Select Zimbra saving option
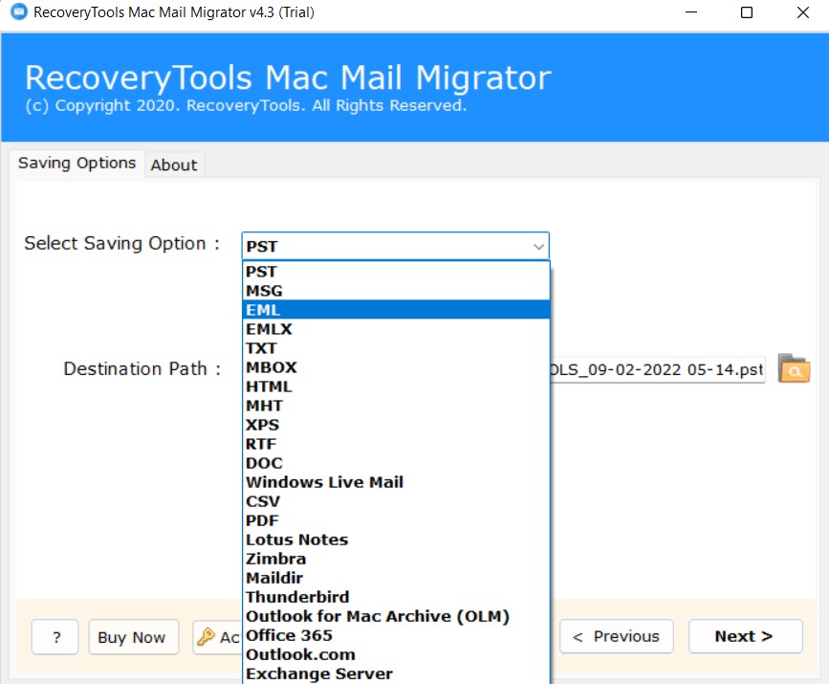Screen dimensions: 829x684 (x=396, y=559)
